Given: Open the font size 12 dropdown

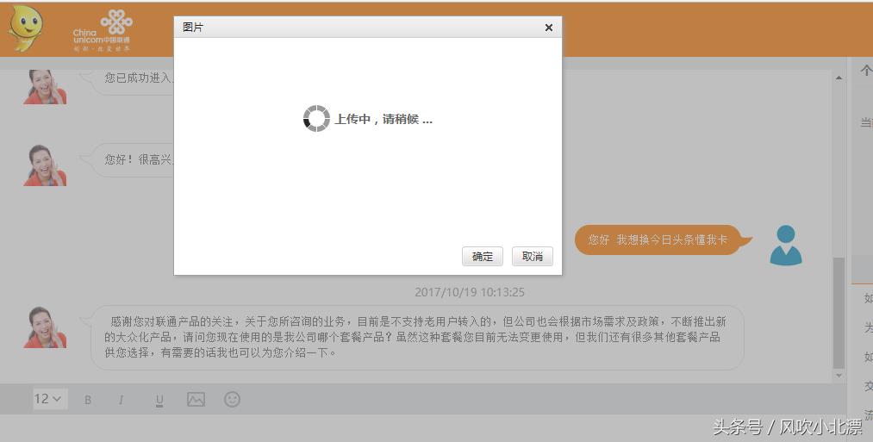Looking at the screenshot, I should pos(48,399).
